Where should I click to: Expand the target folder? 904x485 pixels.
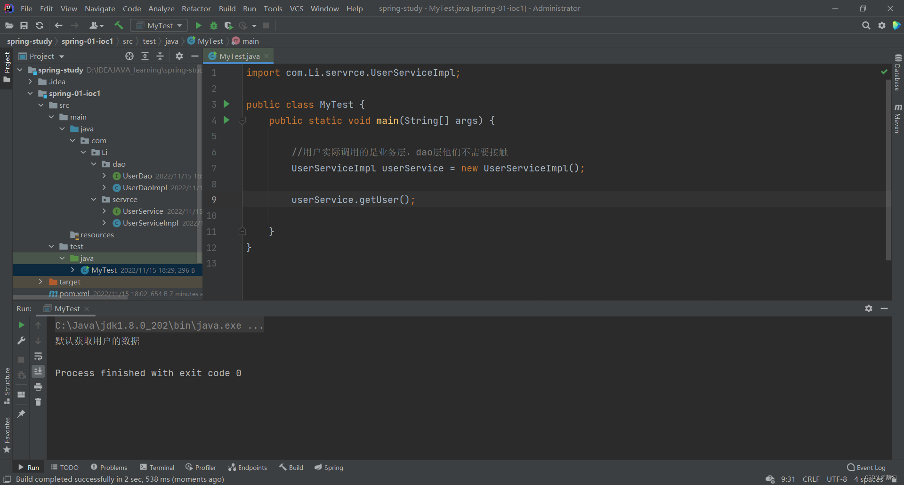pyautogui.click(x=40, y=282)
